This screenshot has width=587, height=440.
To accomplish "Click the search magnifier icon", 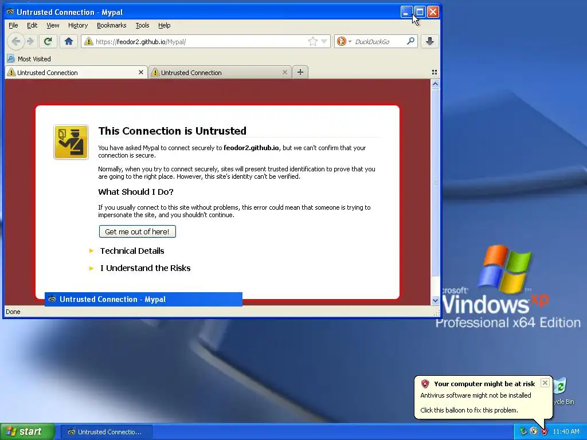I will (x=410, y=41).
